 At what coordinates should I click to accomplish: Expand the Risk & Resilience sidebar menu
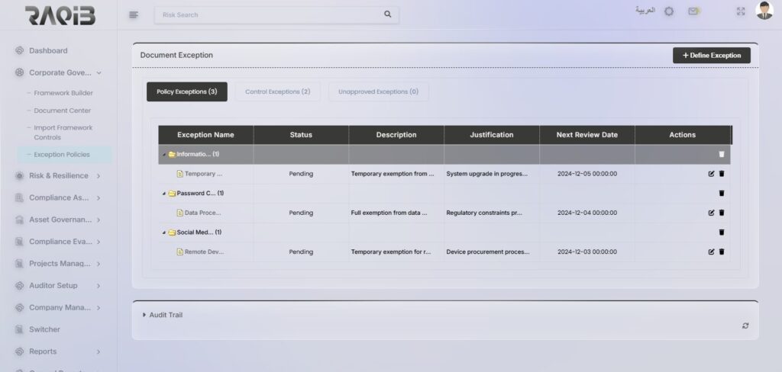pos(99,176)
